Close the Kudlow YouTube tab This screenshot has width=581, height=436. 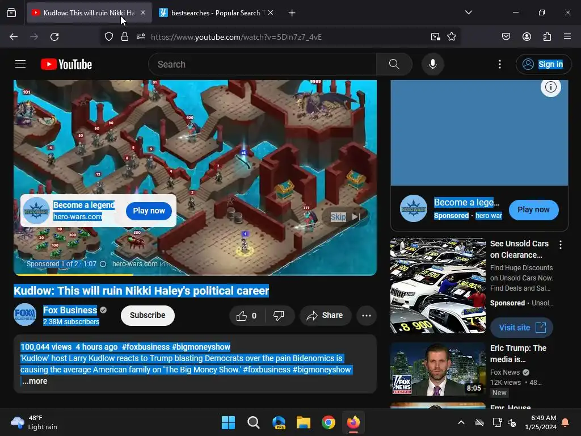pos(143,12)
